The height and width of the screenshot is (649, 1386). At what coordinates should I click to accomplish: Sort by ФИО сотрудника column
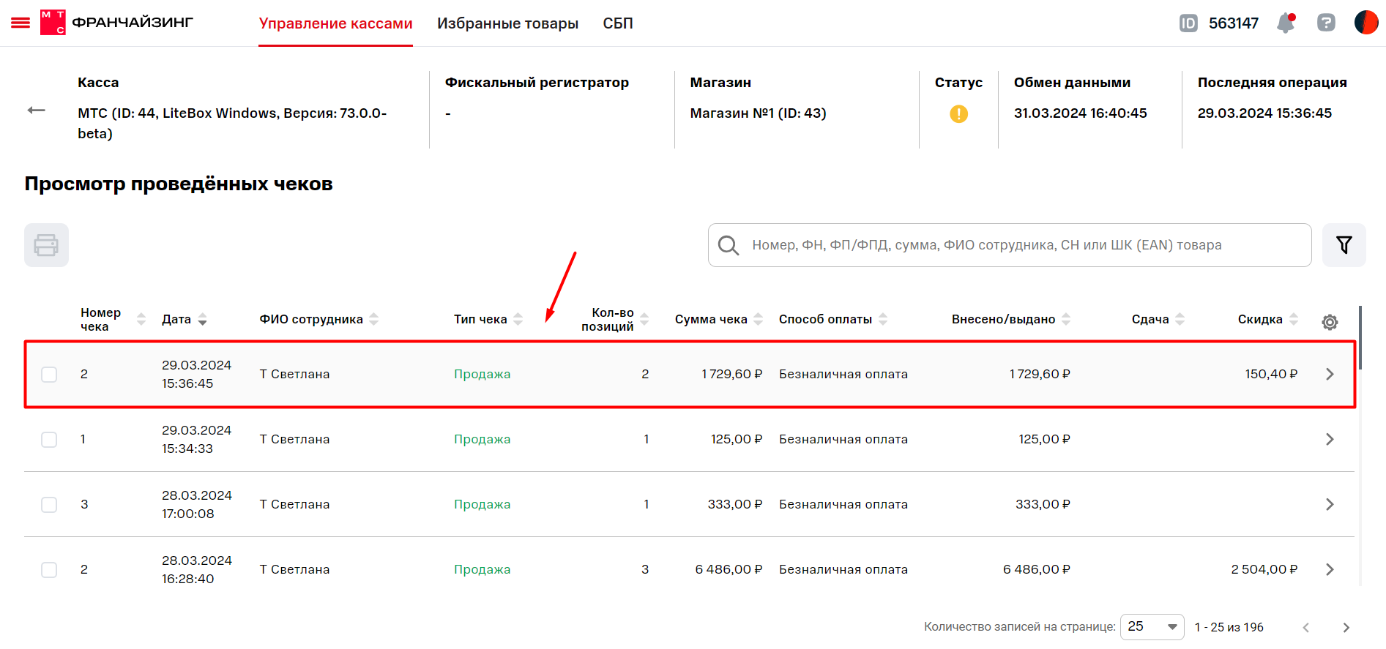[373, 319]
